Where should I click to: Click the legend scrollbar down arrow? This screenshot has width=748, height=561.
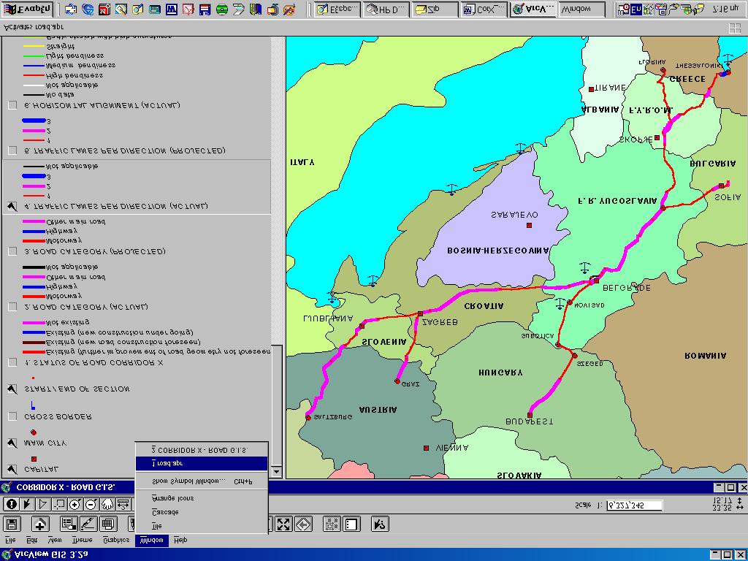[x=276, y=471]
